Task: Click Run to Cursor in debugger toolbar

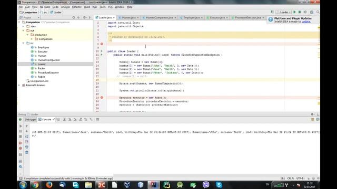Action: tap(91, 119)
